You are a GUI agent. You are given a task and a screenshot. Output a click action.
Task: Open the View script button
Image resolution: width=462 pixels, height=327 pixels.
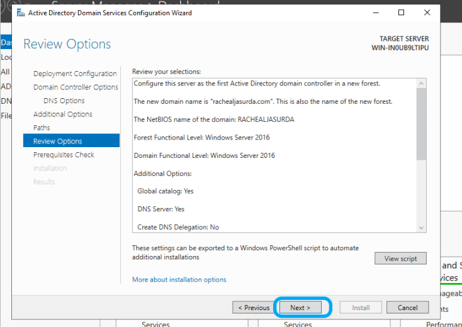click(x=400, y=258)
